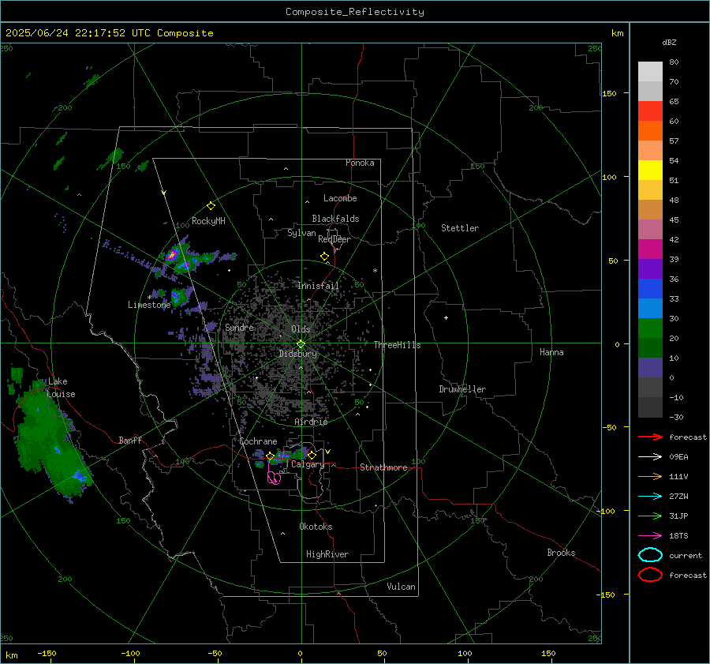Click the Limestone label
This screenshot has width=710, height=664.
coord(149,305)
